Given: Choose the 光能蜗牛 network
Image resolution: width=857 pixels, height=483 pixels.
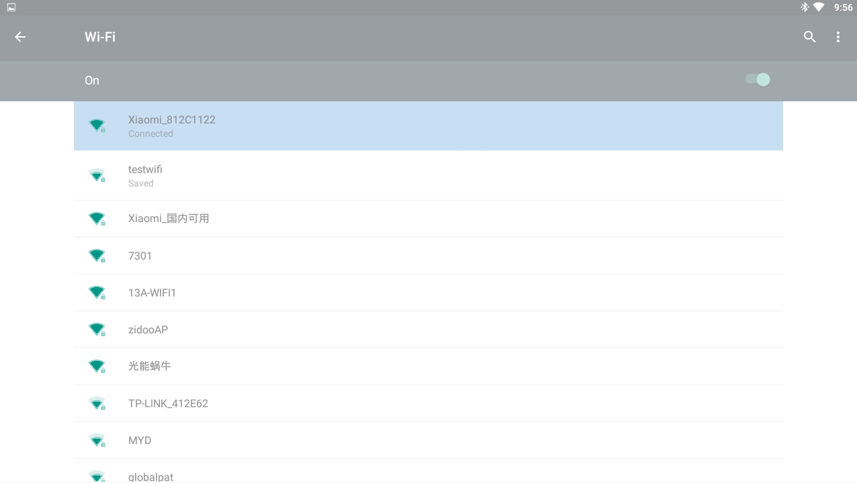Looking at the screenshot, I should tap(428, 366).
